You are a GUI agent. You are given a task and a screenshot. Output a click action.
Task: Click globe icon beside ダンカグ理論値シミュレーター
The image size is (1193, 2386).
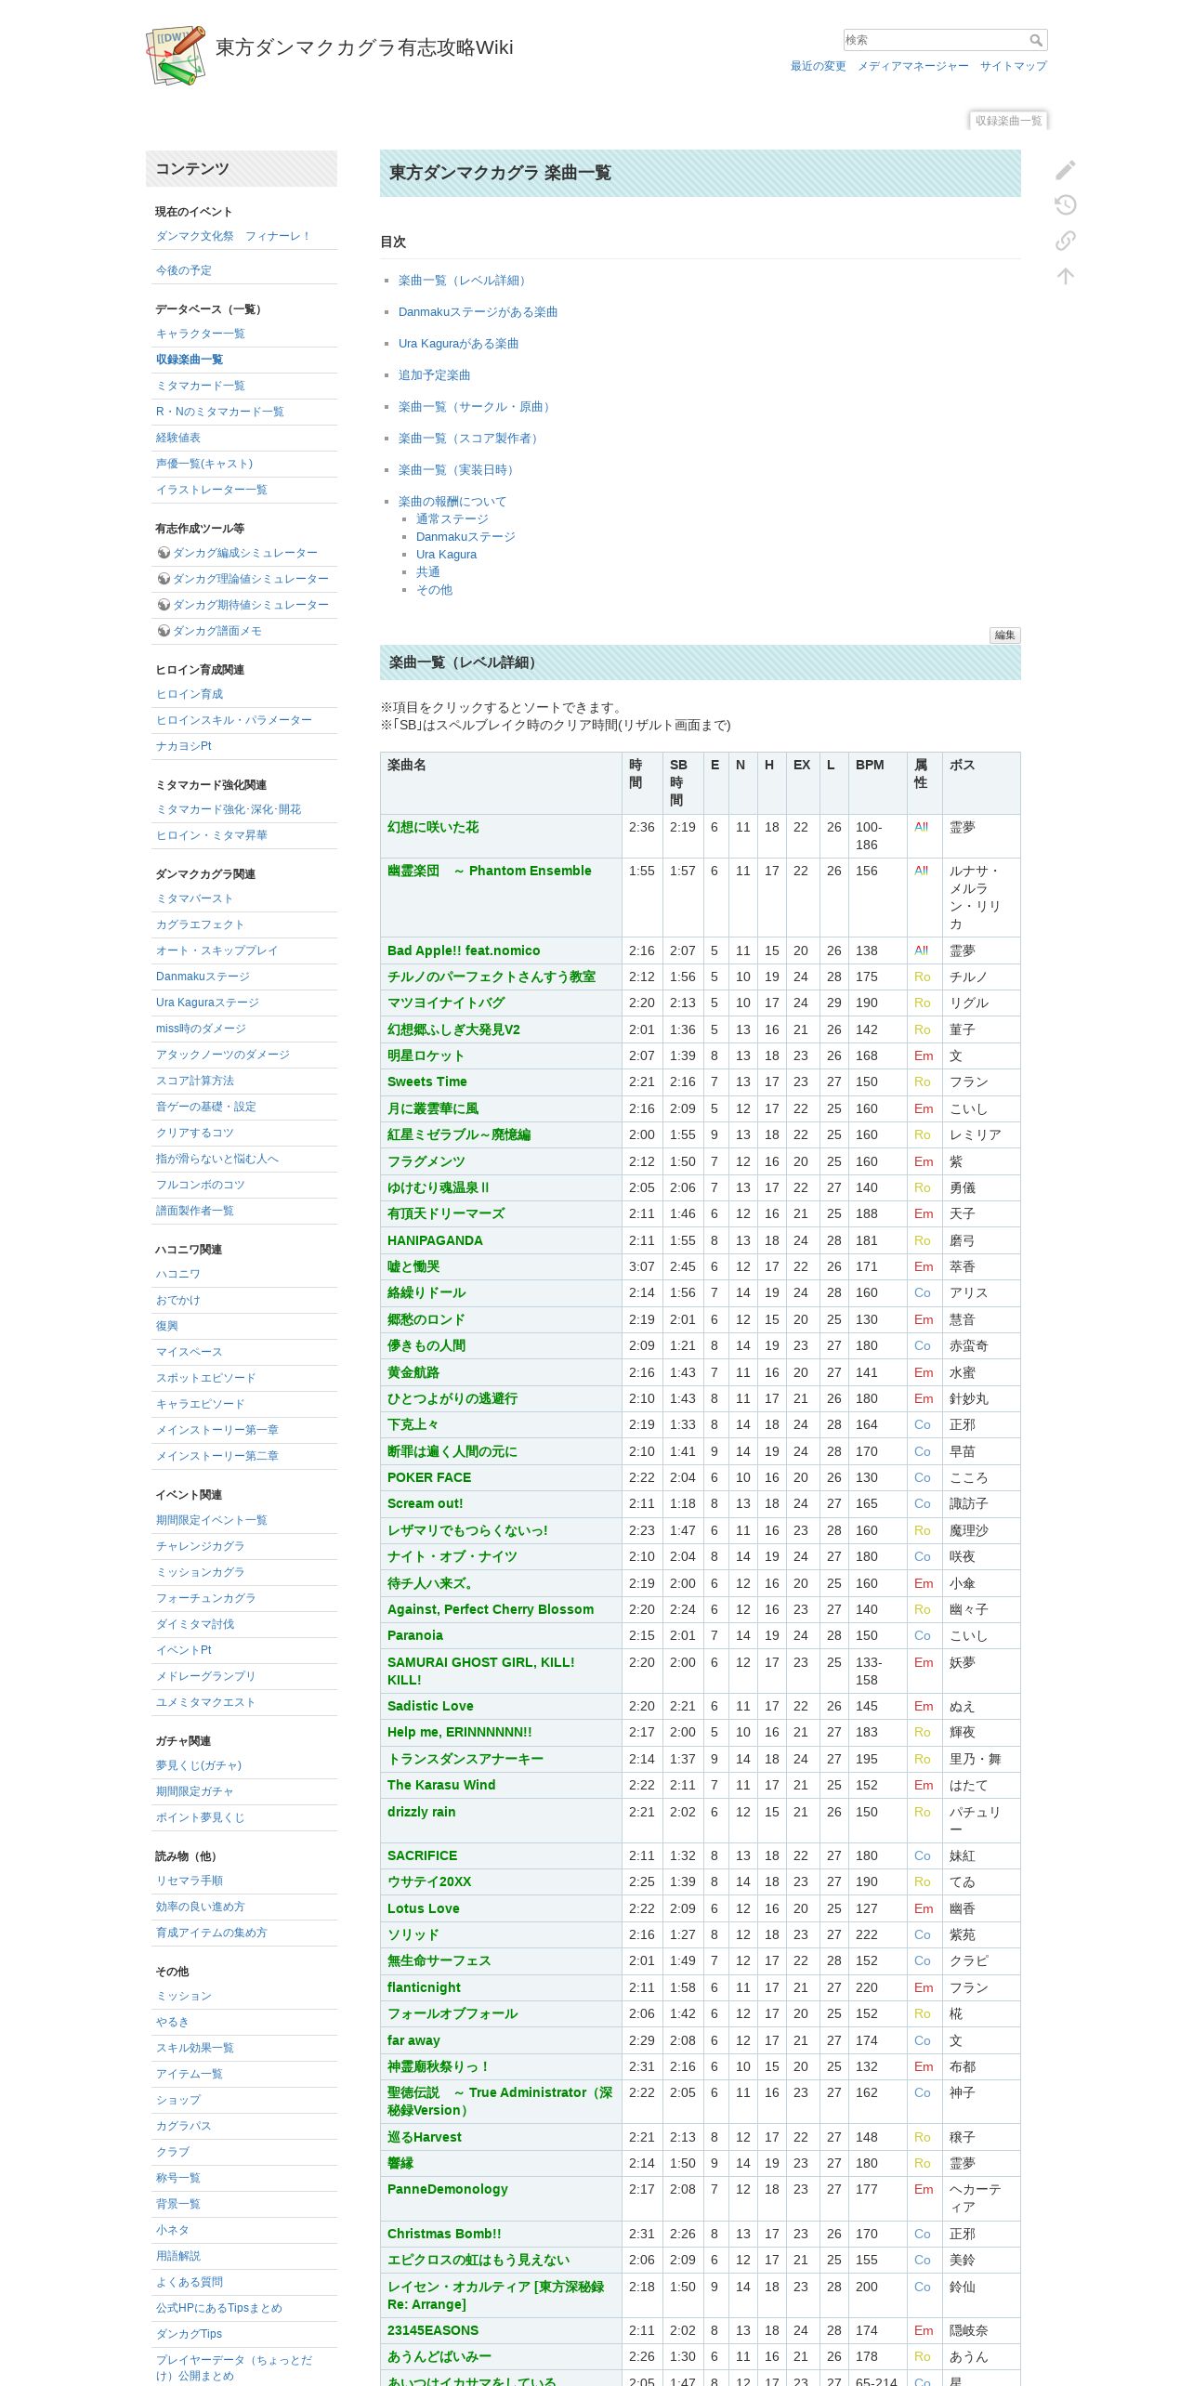tap(164, 579)
